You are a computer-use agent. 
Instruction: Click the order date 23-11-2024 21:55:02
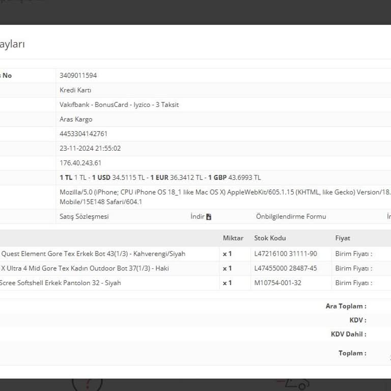[x=90, y=149]
